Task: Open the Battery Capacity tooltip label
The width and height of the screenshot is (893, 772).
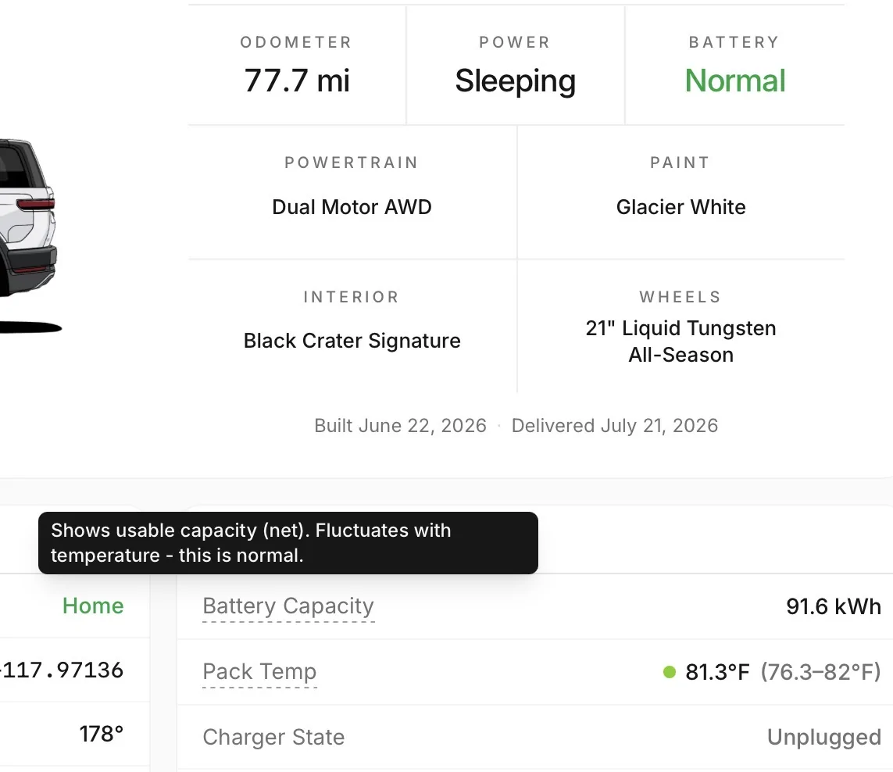Action: (288, 606)
